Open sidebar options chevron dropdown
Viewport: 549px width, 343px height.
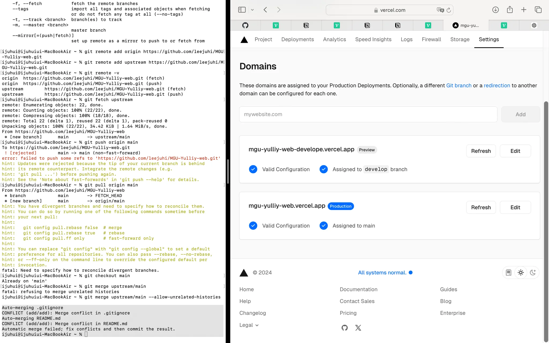pyautogui.click(x=252, y=10)
